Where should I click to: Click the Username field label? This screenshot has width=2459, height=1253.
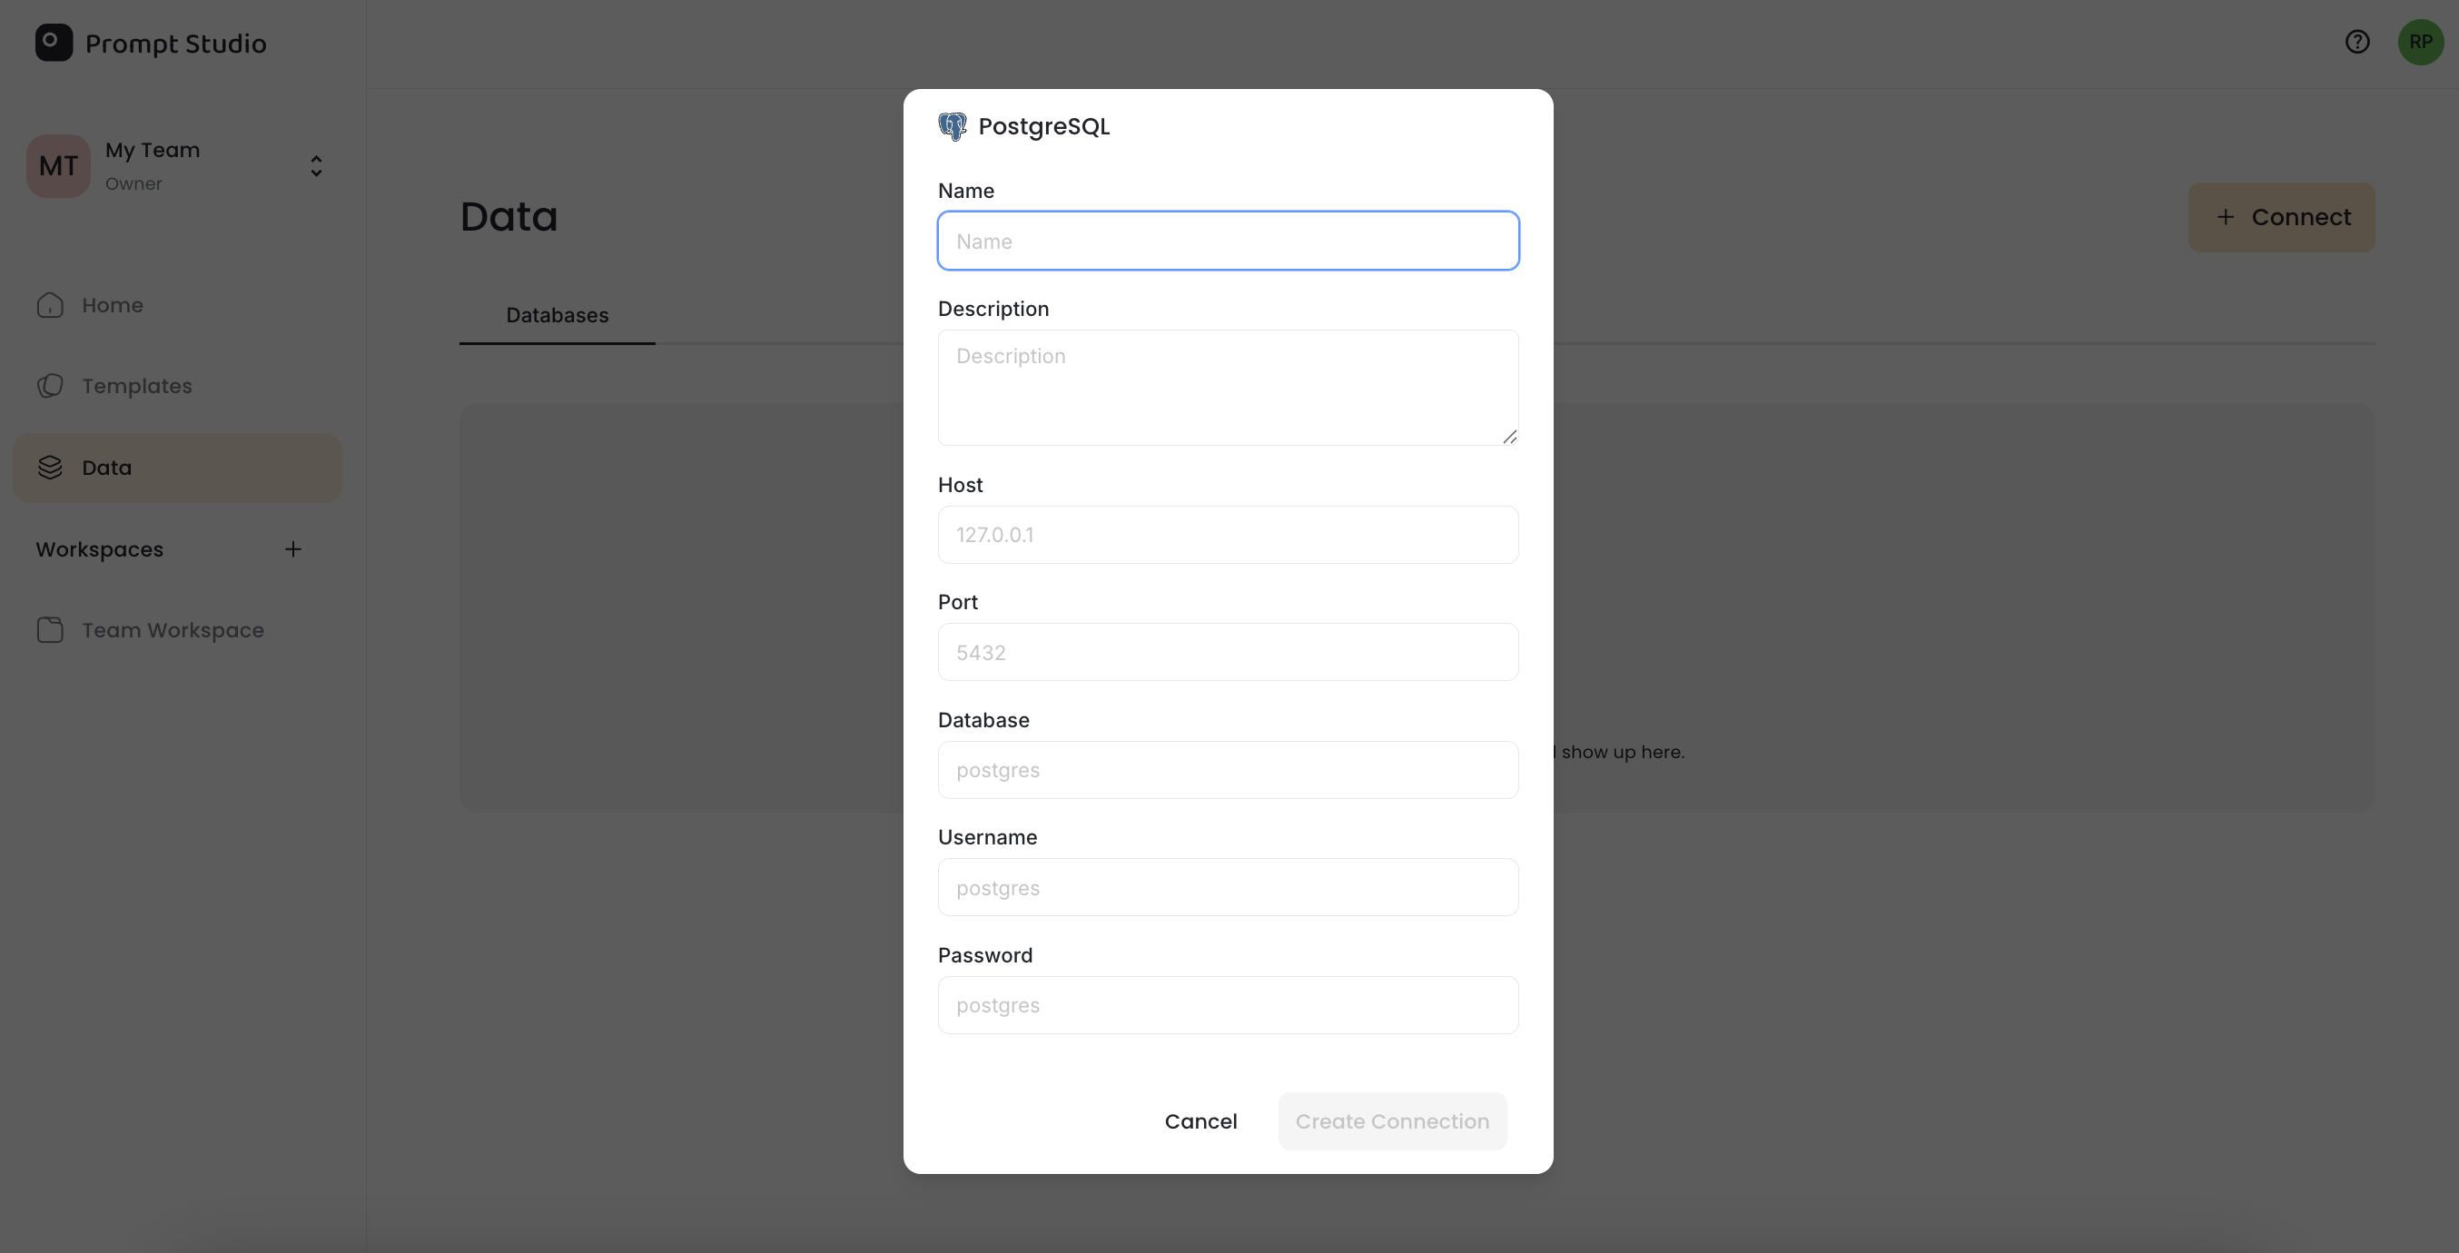(988, 838)
